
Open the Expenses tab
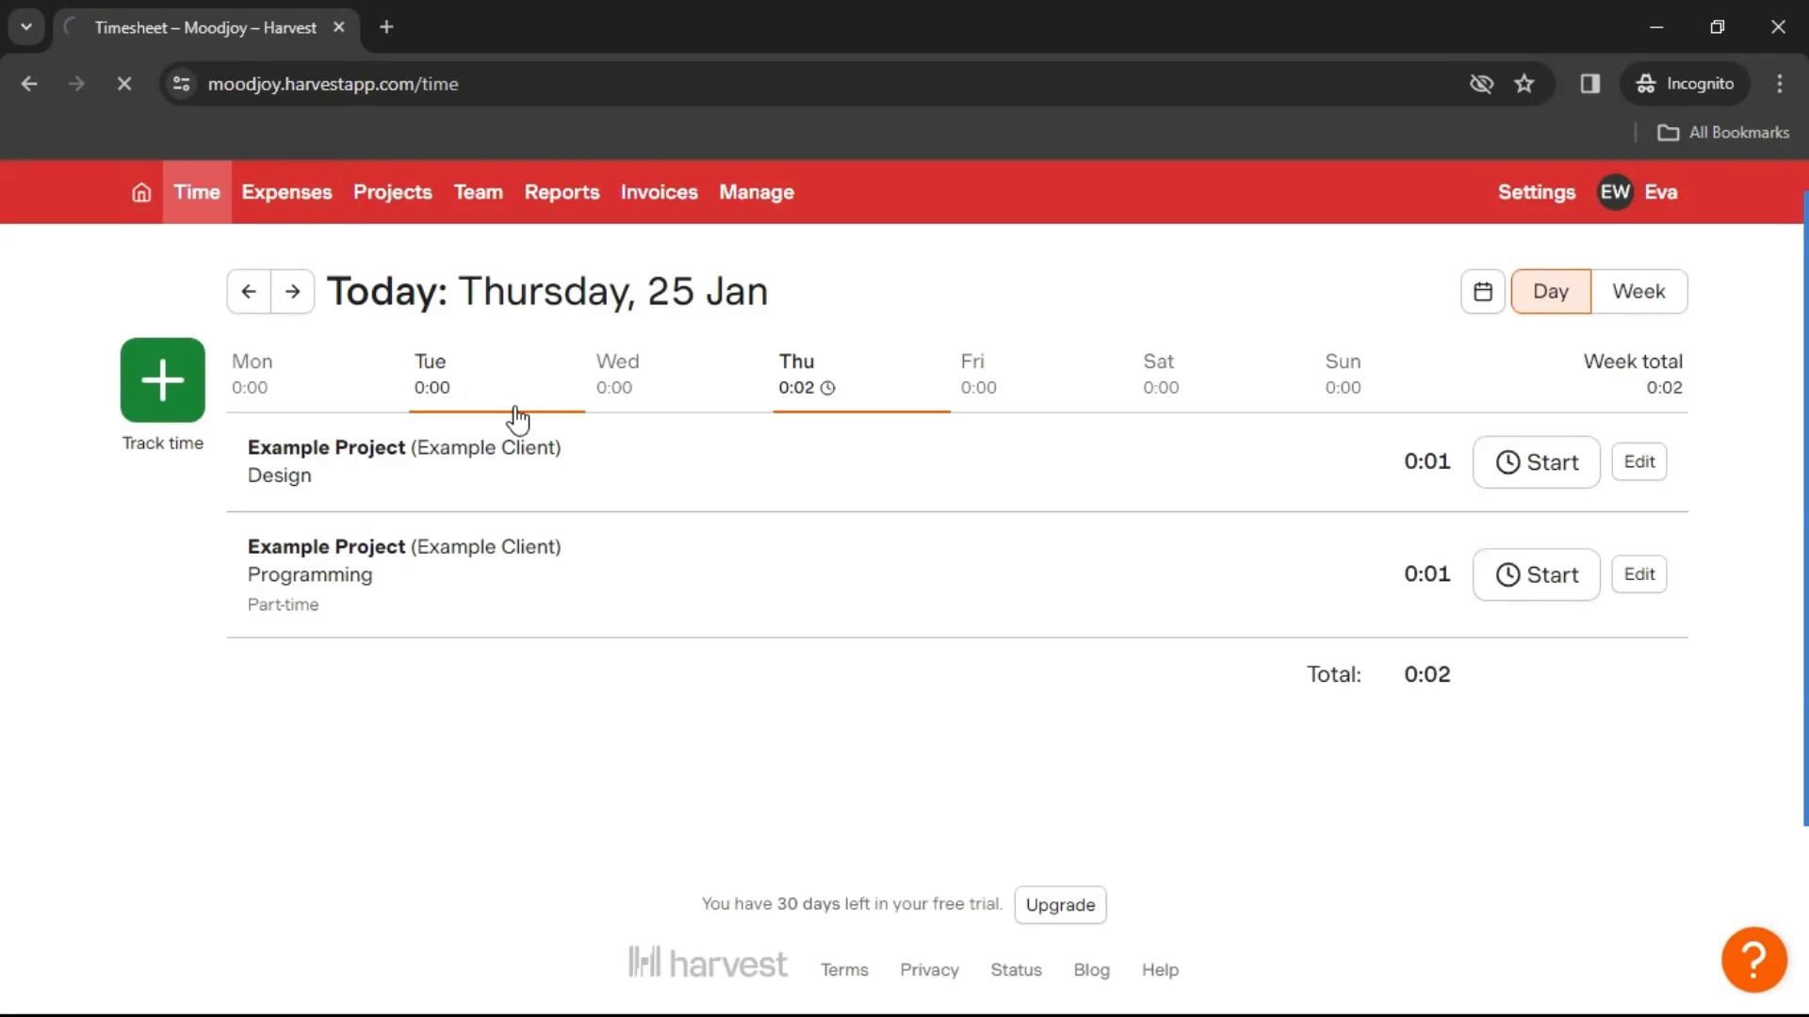coord(286,192)
